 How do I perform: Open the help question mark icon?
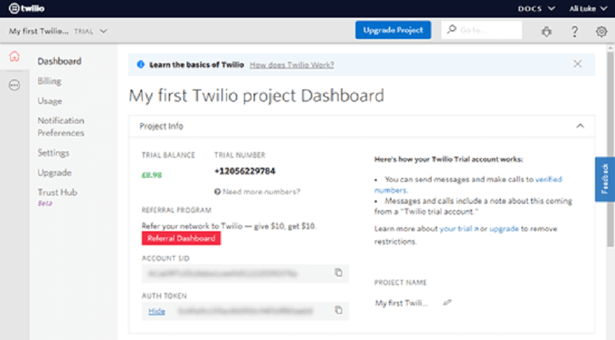coord(575,31)
